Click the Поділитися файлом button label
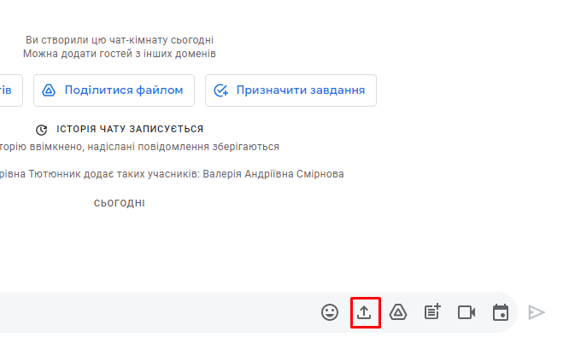Screen dimensions: 575x343 (123, 90)
